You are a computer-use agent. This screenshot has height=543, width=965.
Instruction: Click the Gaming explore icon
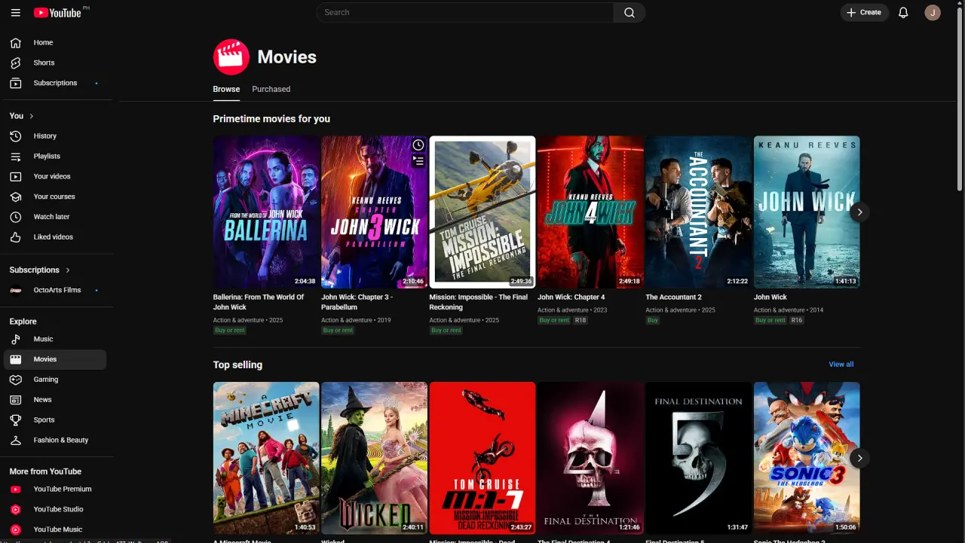click(16, 380)
